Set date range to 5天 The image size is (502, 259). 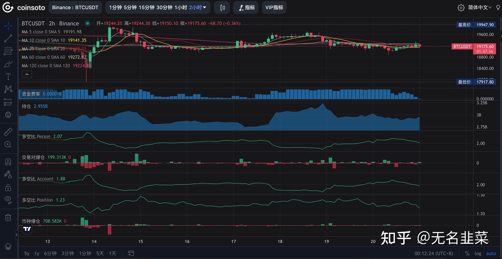tap(100, 253)
